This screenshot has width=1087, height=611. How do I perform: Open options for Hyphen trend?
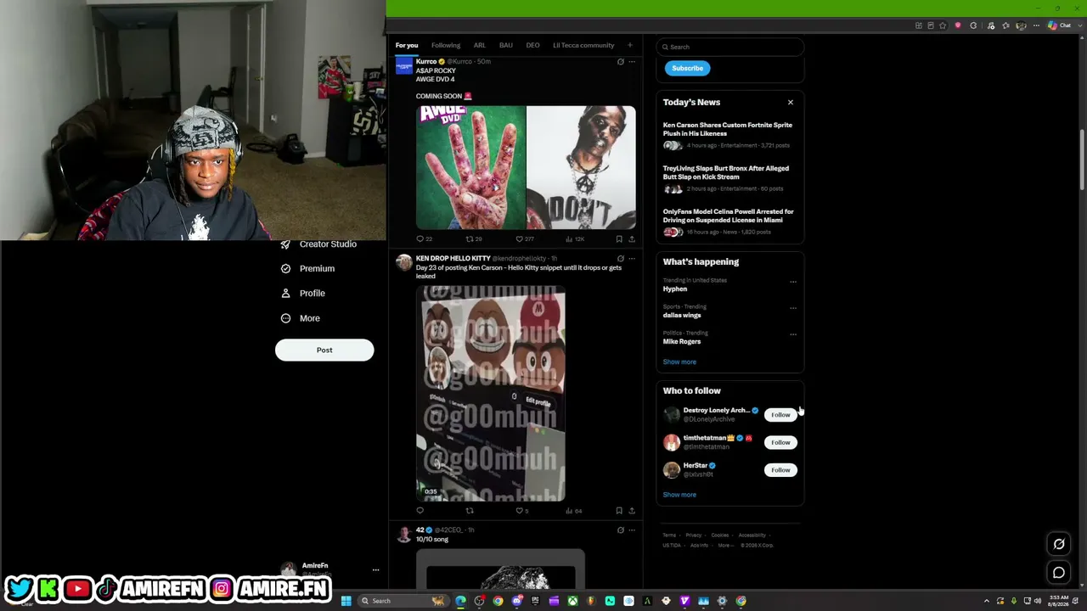coord(793,282)
